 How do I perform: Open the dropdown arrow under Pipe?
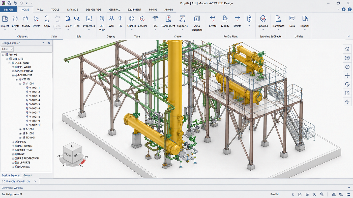tap(155, 30)
